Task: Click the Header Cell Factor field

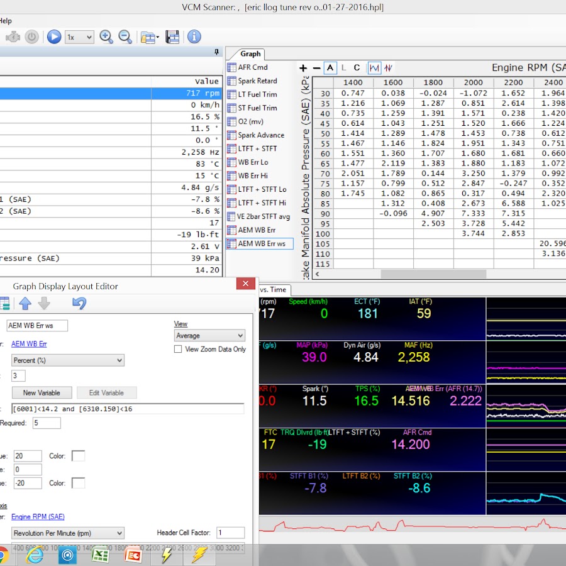Action: 231,533
